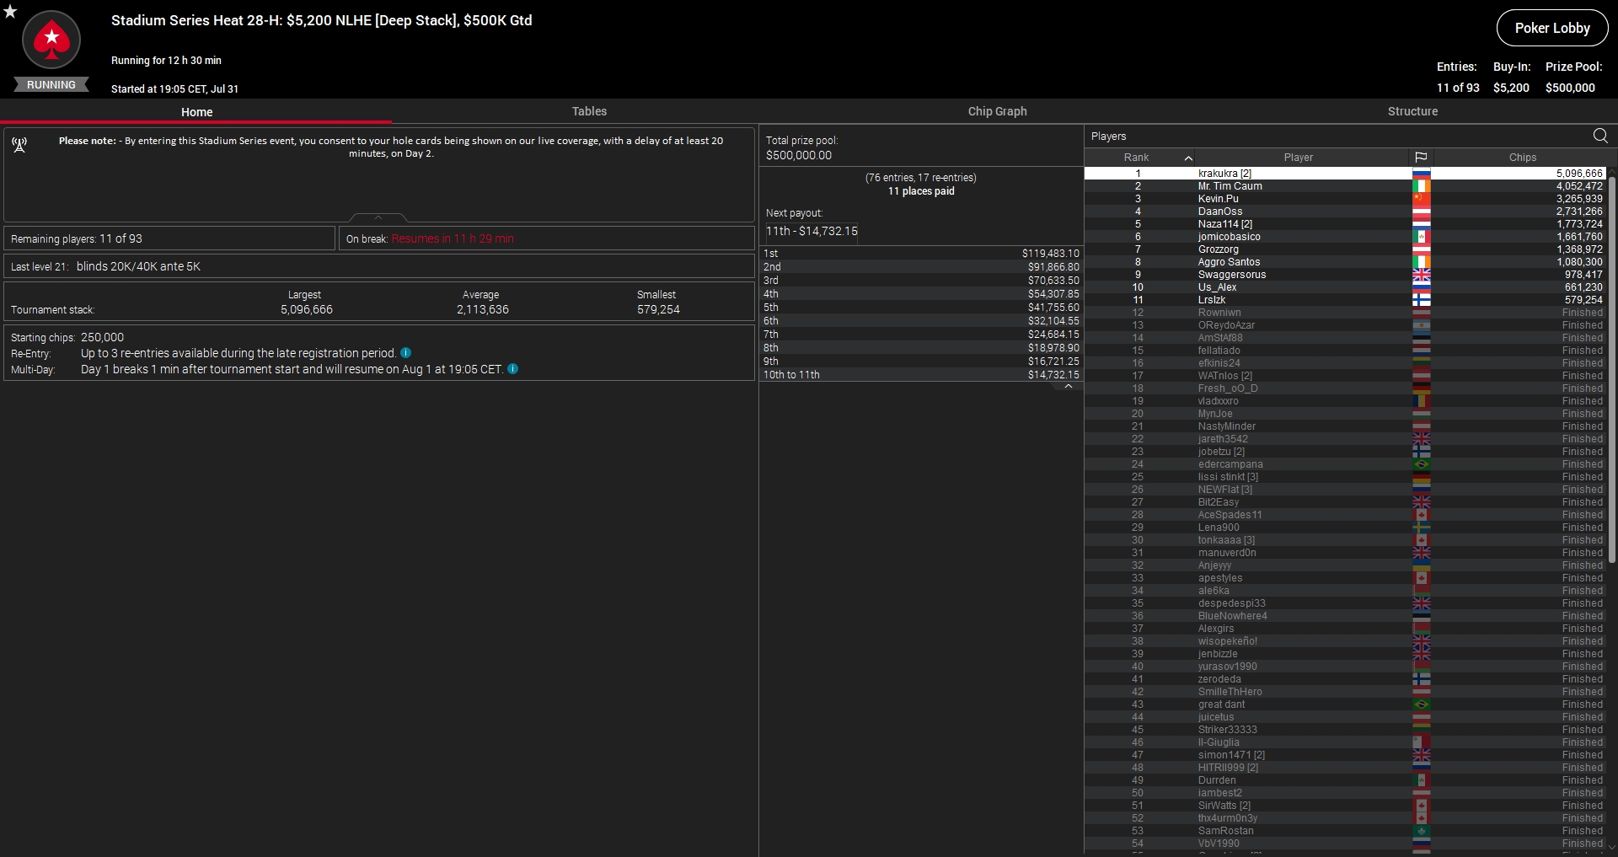Select player row Us_Alex
The height and width of the screenshot is (857, 1618).
coord(1346,287)
